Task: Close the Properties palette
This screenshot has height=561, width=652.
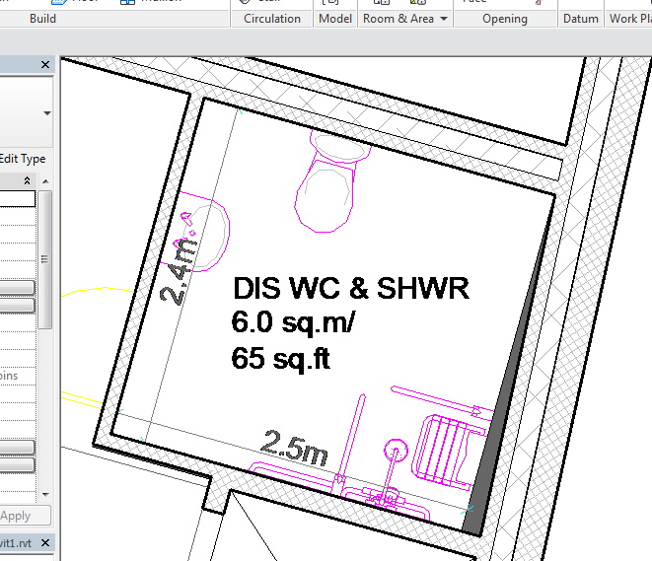Action: click(45, 65)
